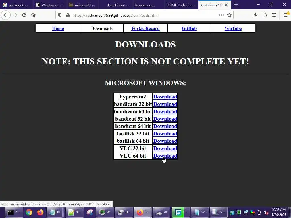The image size is (291, 218).
Task: Click the taskbar clock showing 10:53 AM
Action: pyautogui.click(x=278, y=212)
